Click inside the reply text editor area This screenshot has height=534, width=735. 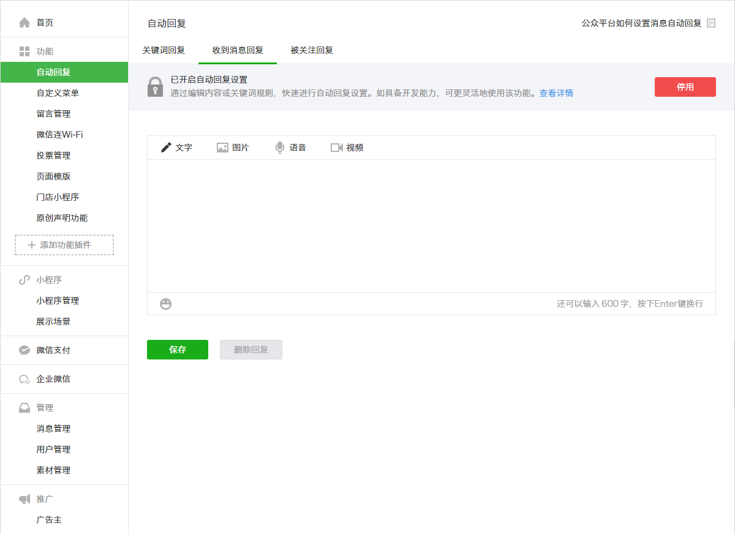[x=431, y=226]
